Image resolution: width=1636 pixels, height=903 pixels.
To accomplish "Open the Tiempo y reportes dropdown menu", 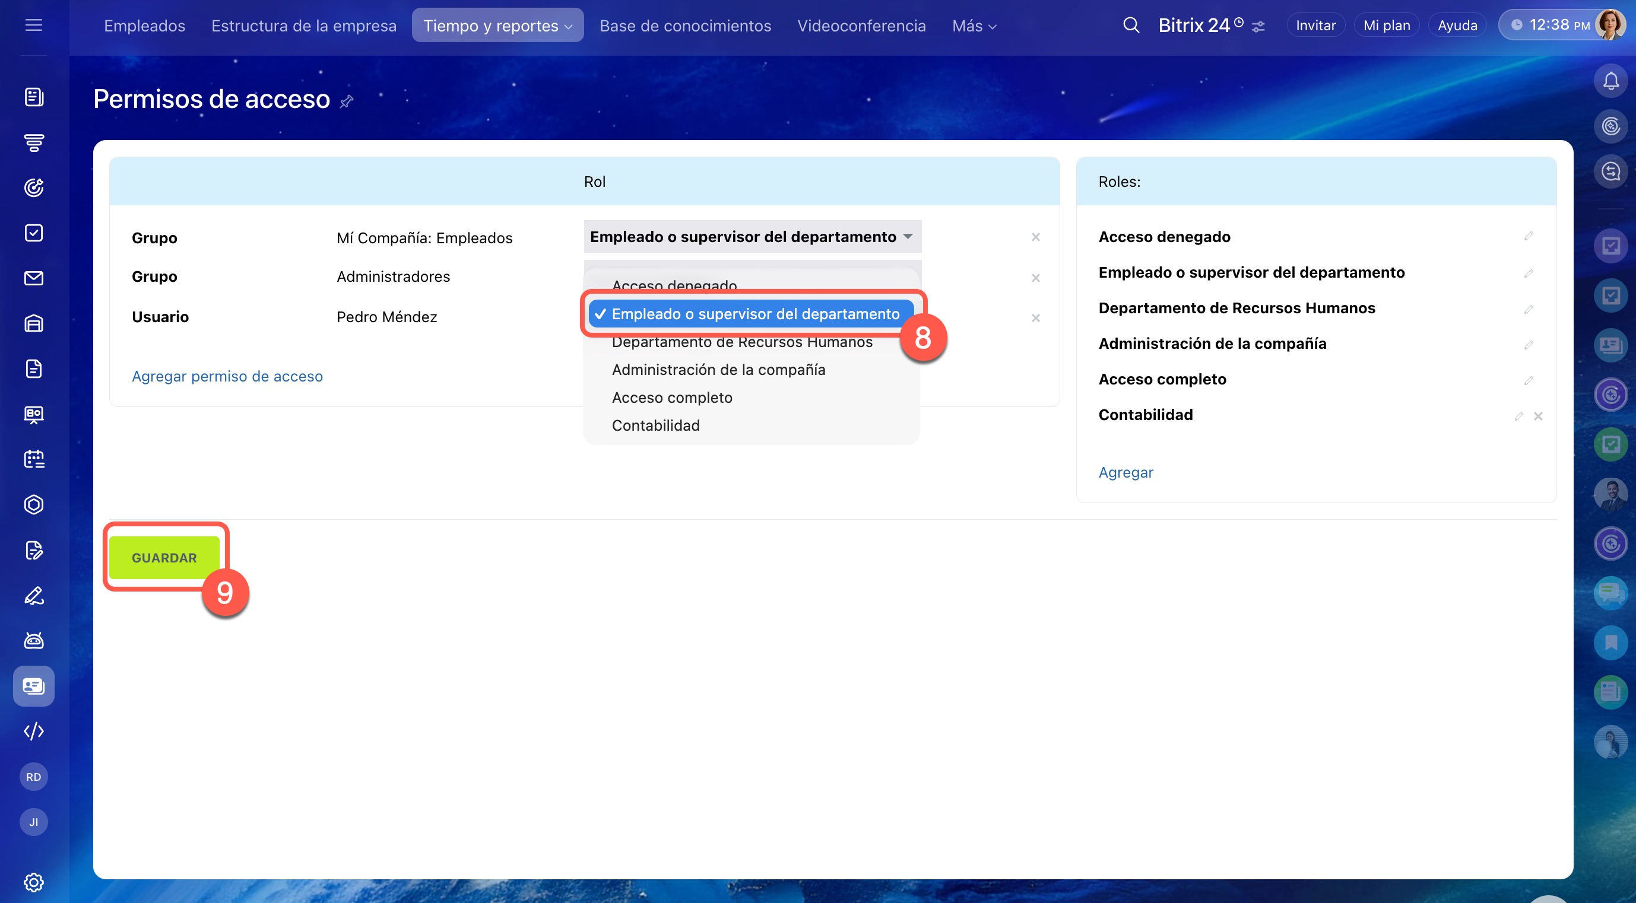I will [x=497, y=26].
